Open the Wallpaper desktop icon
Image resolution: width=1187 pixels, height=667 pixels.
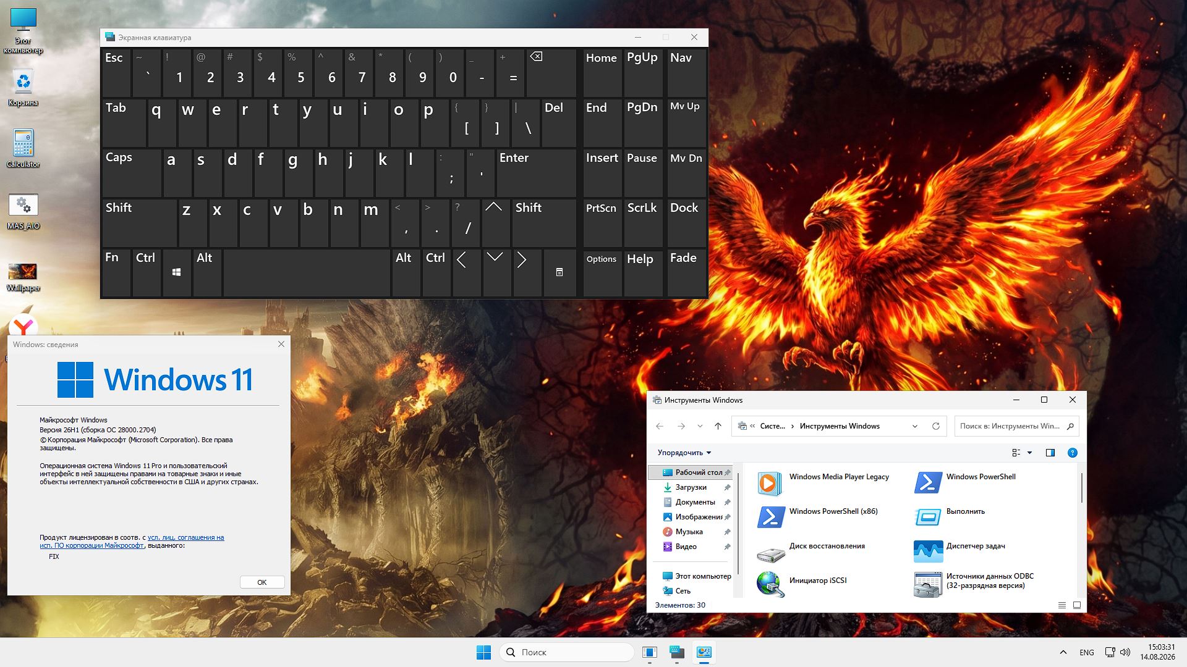click(x=23, y=277)
